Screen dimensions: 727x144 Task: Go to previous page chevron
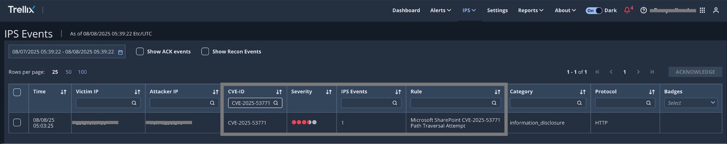click(x=611, y=72)
